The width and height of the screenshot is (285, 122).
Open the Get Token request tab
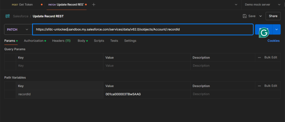coord(22,4)
